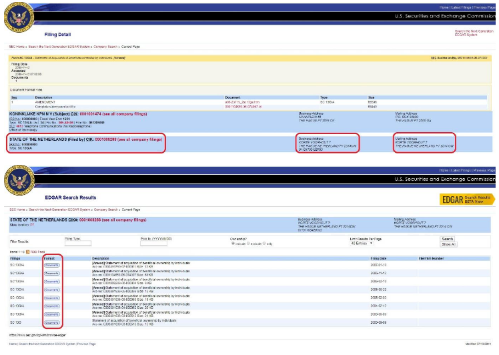Open Documents for the 2007-01-10 filing
The height and width of the screenshot is (355, 499).
(52, 265)
